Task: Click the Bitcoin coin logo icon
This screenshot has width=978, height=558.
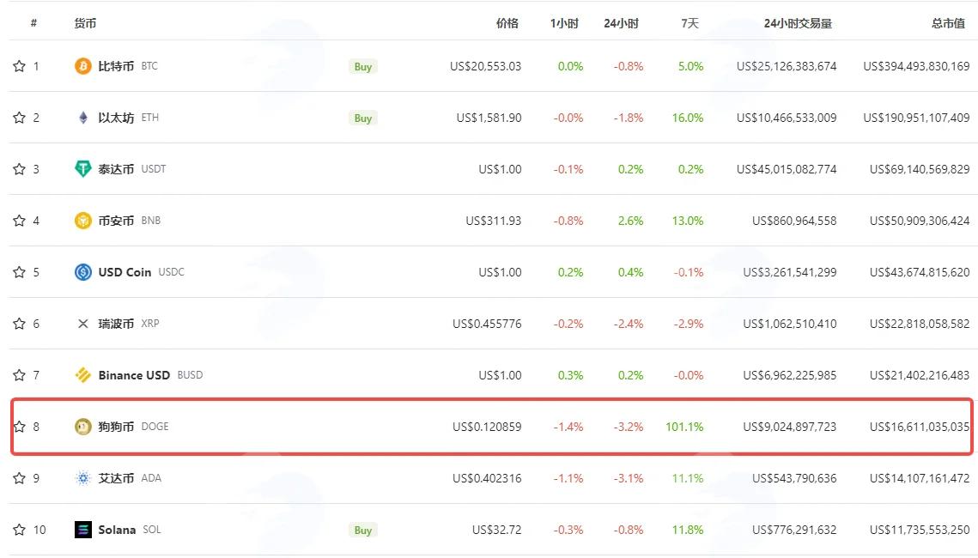Action: (x=83, y=66)
